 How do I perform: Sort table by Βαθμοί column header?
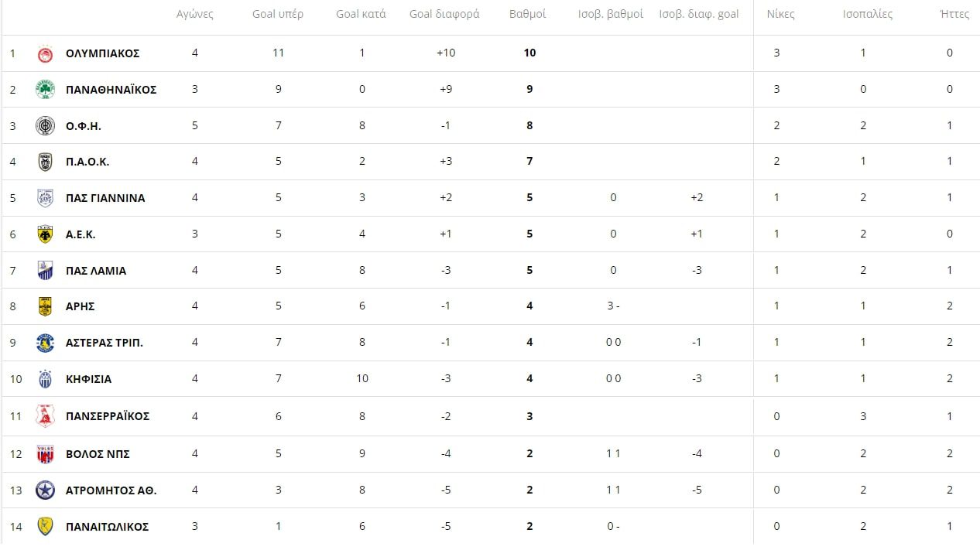(x=528, y=14)
